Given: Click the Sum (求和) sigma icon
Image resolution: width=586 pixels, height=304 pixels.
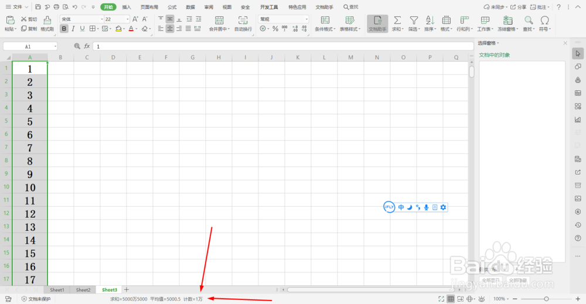Looking at the screenshot, I should tap(397, 20).
